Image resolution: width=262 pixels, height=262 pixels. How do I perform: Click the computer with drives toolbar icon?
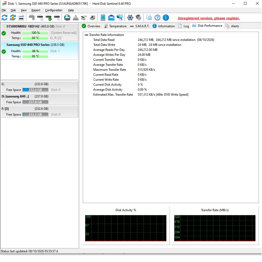click(92, 18)
